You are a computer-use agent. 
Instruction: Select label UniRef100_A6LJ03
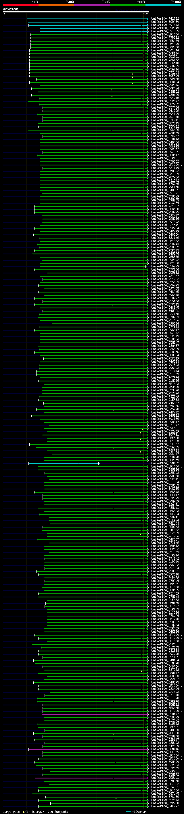[165, 524]
